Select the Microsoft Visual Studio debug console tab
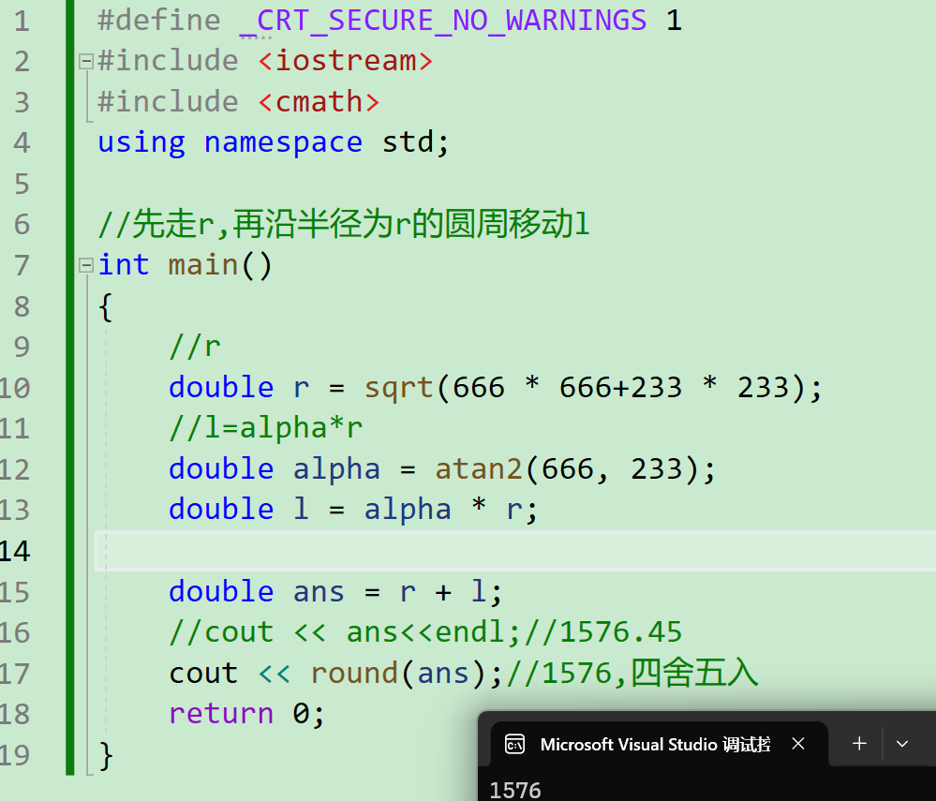The height and width of the screenshot is (801, 936). (x=659, y=744)
